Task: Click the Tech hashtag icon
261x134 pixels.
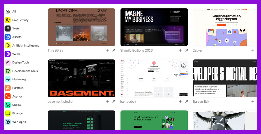Action: click(x=8, y=29)
